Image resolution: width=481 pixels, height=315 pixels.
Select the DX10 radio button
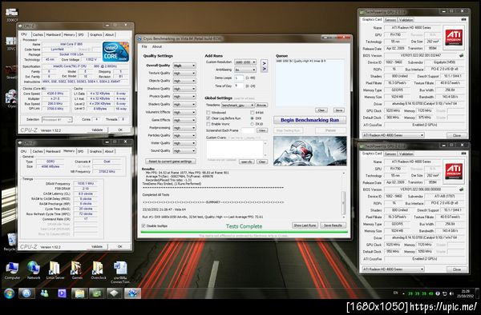(x=253, y=124)
